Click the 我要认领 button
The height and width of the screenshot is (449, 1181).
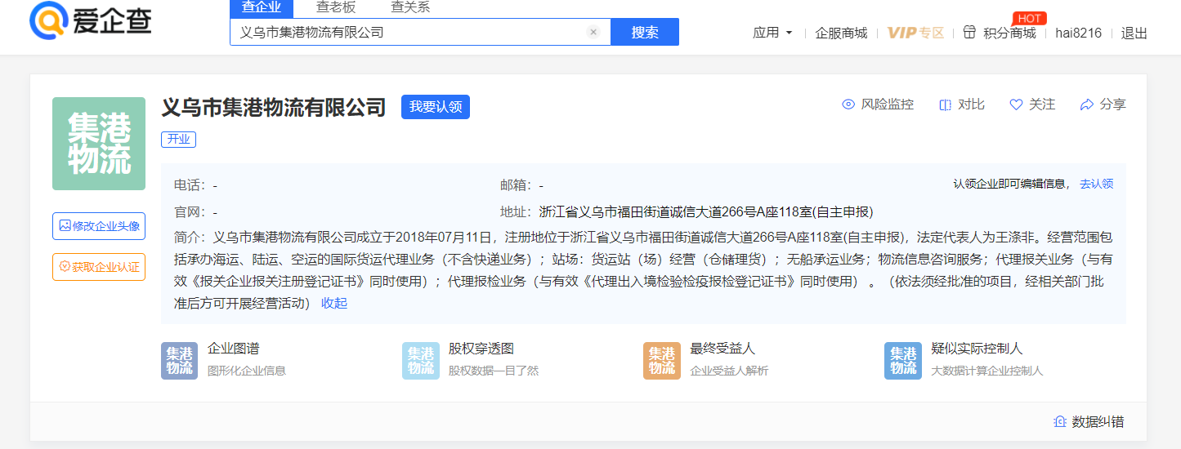(436, 107)
